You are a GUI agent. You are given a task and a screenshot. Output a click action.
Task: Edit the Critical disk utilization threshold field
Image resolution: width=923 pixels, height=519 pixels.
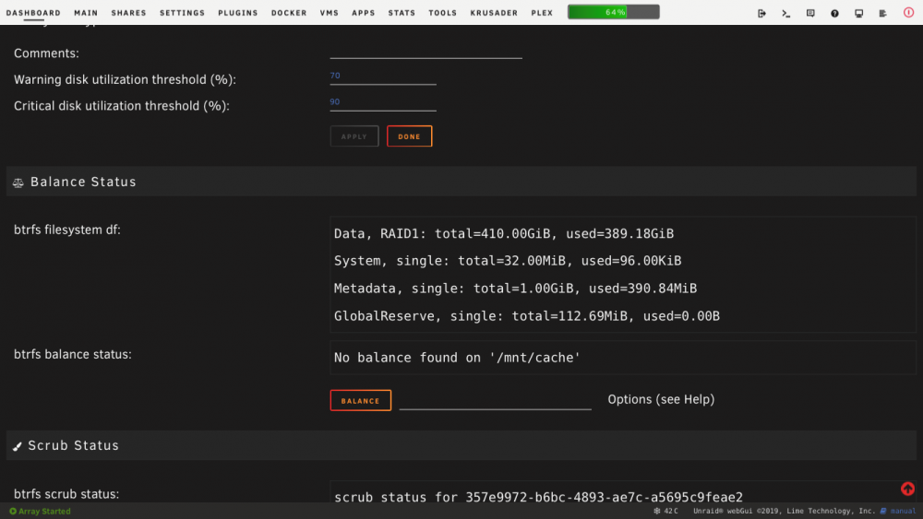(x=383, y=102)
